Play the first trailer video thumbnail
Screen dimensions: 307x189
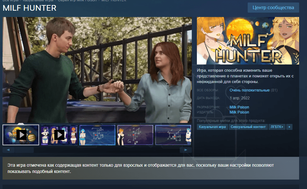click(x=21, y=135)
